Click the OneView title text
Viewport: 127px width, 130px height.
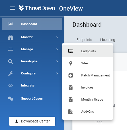71,9
